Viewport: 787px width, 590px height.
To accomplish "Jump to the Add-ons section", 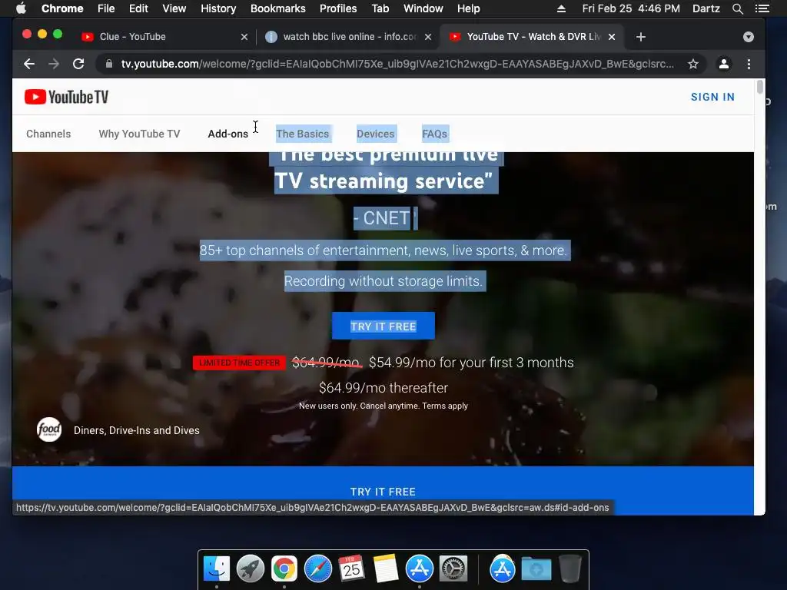I will pos(227,134).
